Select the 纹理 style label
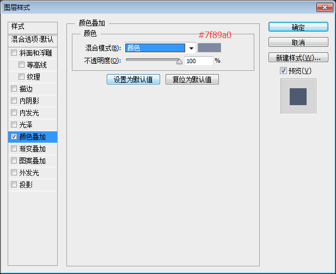This screenshot has height=274, width=336. [33, 77]
